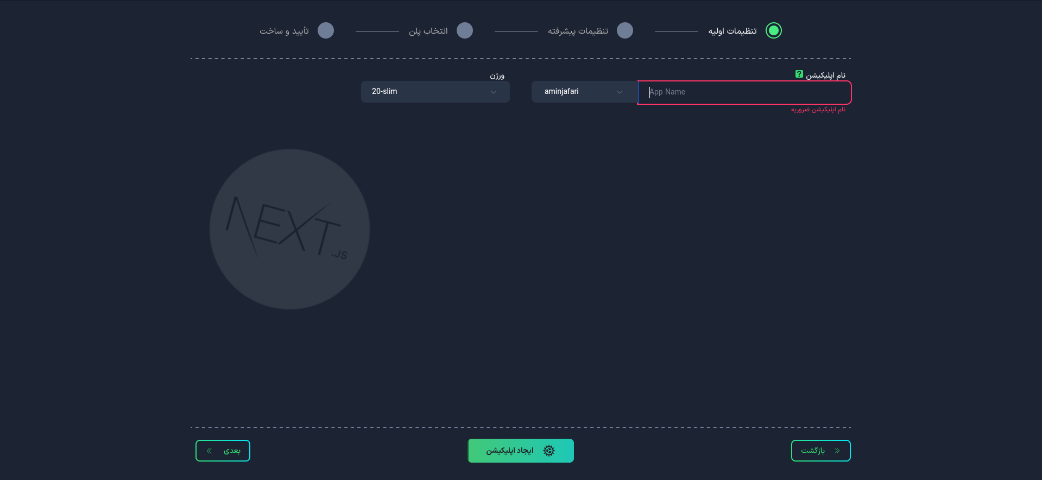The height and width of the screenshot is (480, 1042).
Task: Select the تأیید و ساخت step circle
Action: click(x=326, y=30)
